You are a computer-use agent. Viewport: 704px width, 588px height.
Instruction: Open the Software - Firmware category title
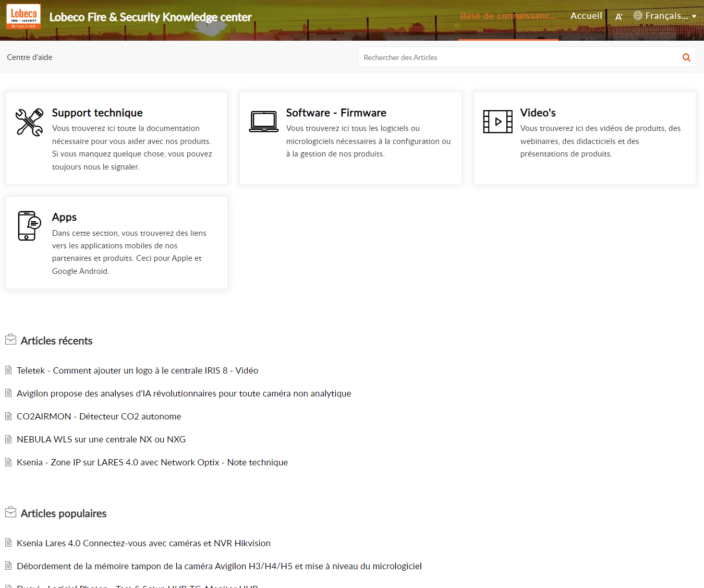(336, 113)
